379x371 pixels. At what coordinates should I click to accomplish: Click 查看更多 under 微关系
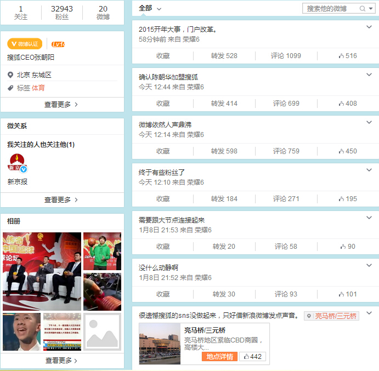click(62, 200)
